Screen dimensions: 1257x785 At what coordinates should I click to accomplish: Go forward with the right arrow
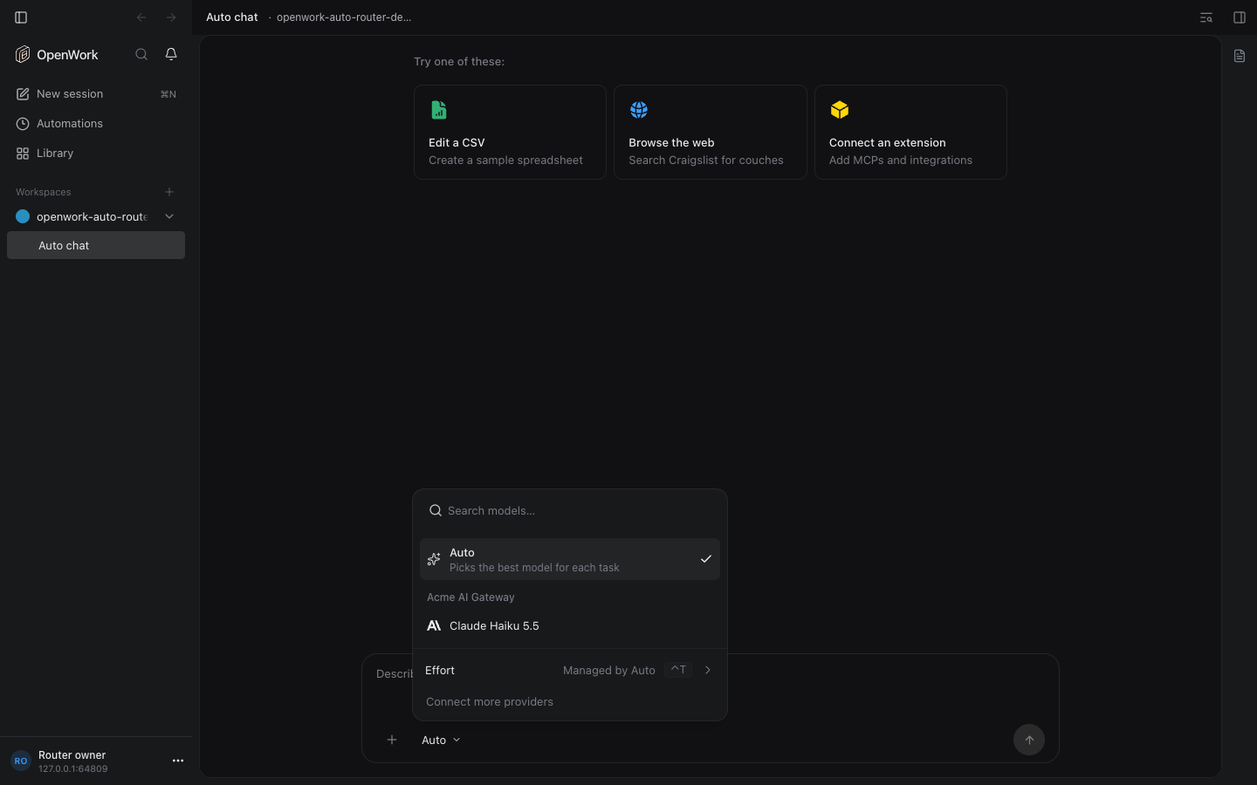click(x=171, y=17)
